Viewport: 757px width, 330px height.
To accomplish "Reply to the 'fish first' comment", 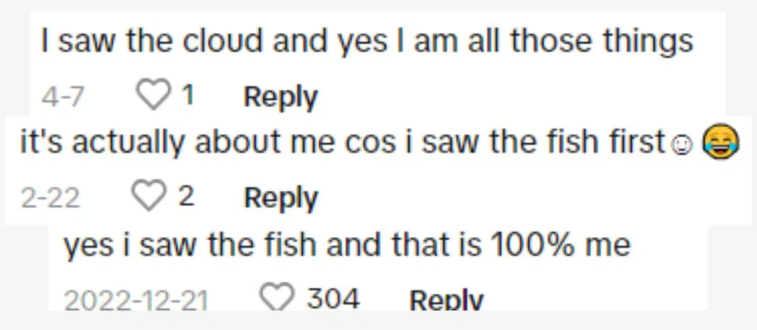I will (x=280, y=198).
